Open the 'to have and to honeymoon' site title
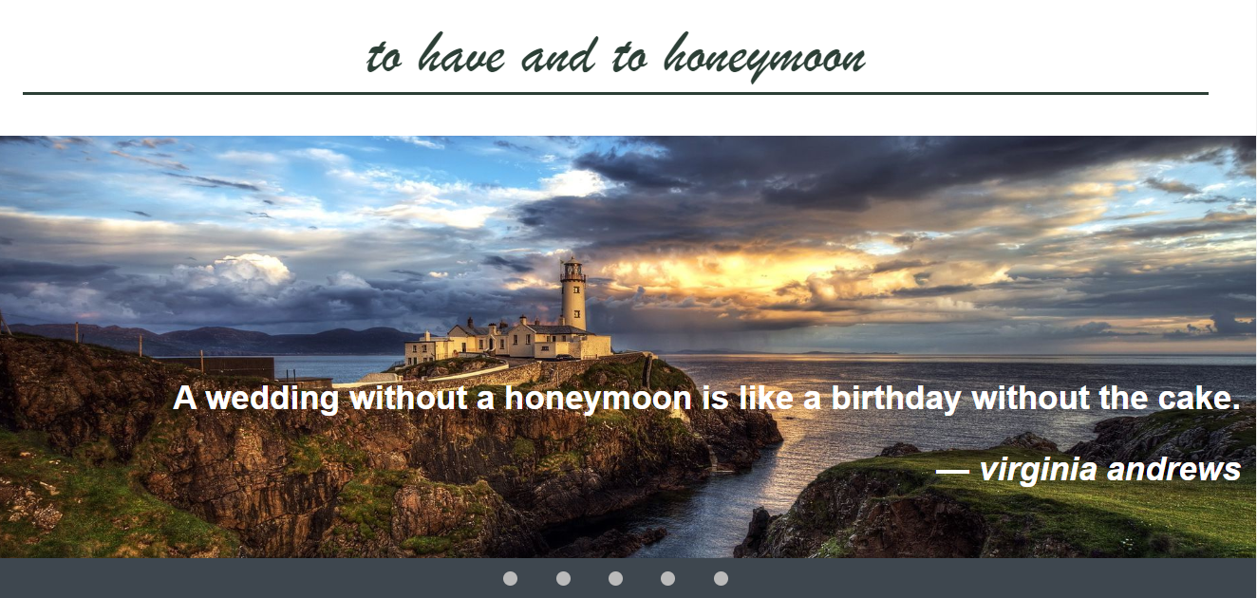Viewport: 1257px width, 598px height. (616, 56)
